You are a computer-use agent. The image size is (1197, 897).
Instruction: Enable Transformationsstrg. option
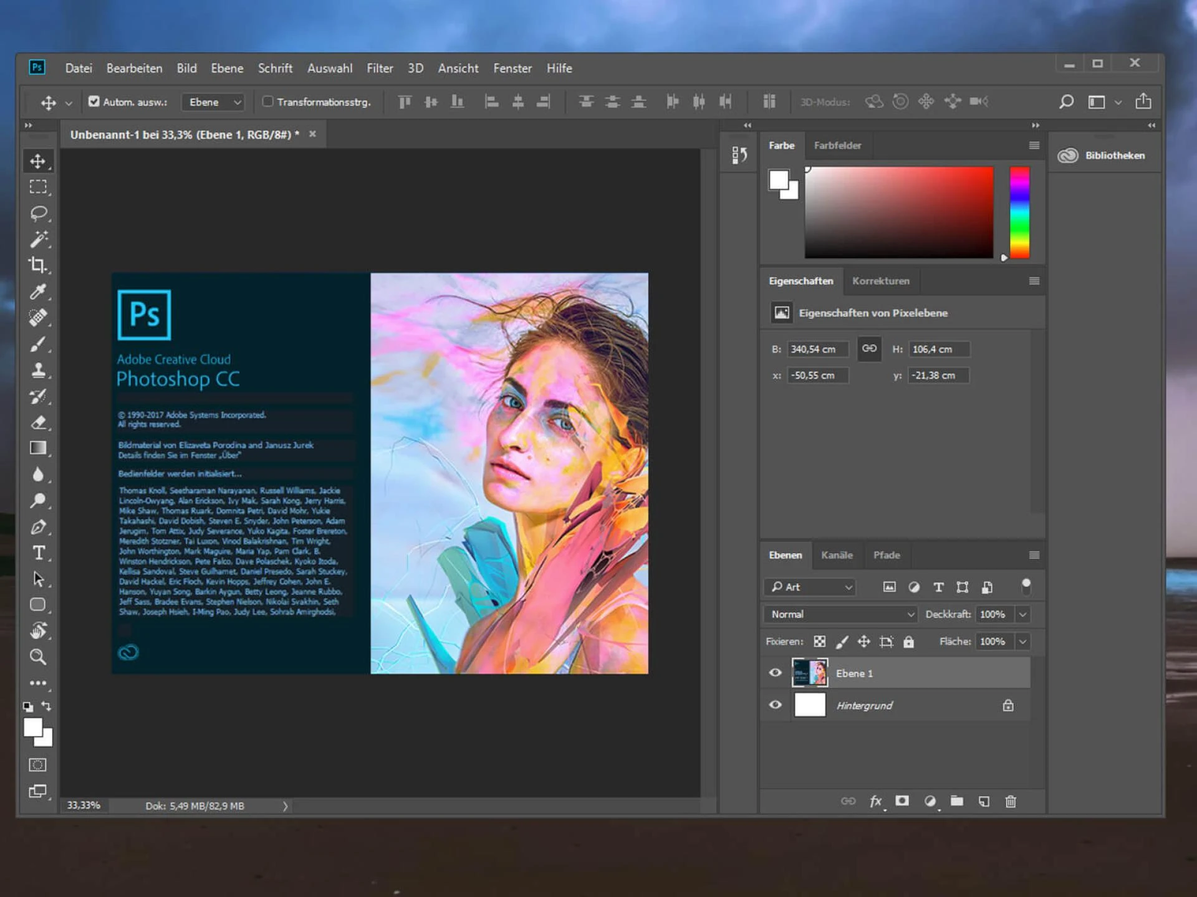pos(267,102)
